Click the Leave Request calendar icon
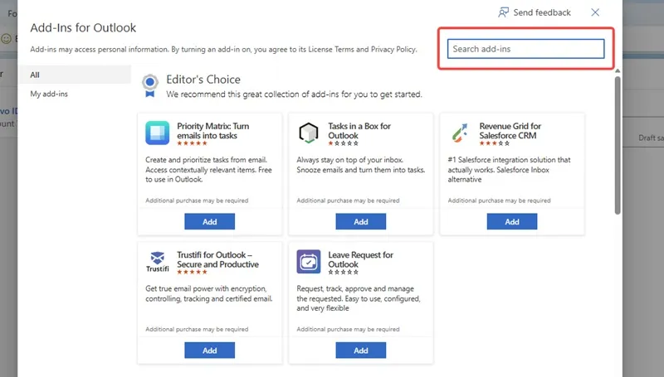 pos(308,262)
